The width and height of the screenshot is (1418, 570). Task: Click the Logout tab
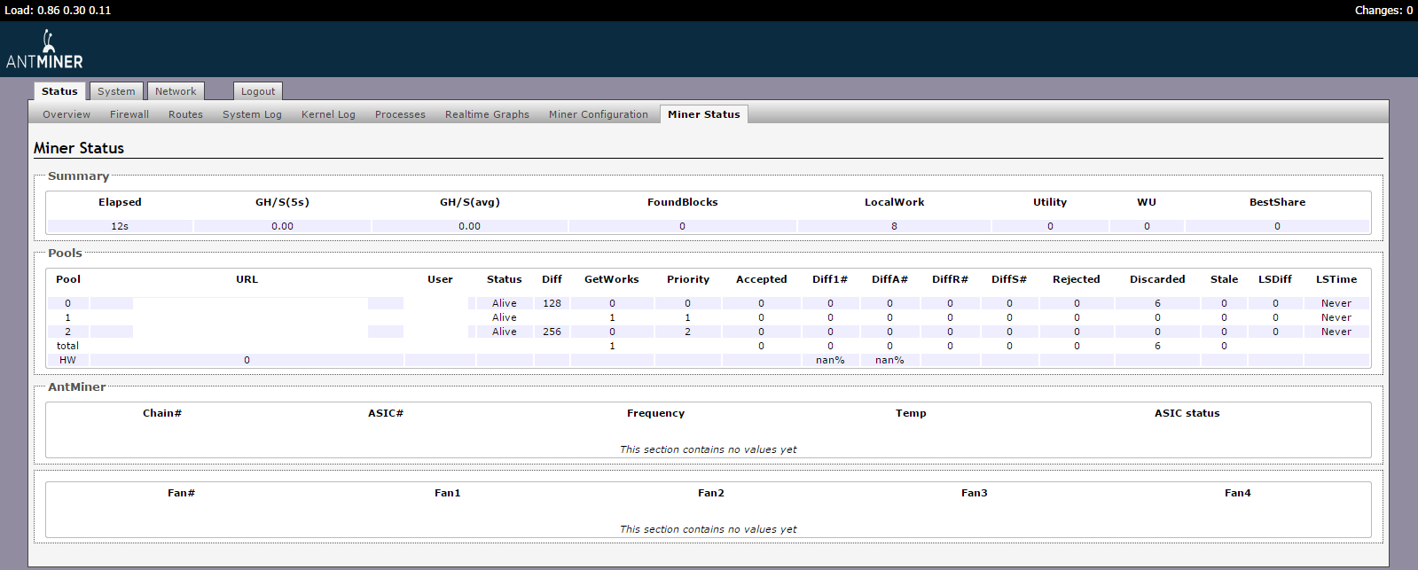click(258, 91)
